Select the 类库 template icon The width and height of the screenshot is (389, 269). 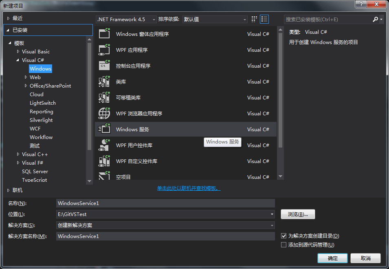[104, 82]
